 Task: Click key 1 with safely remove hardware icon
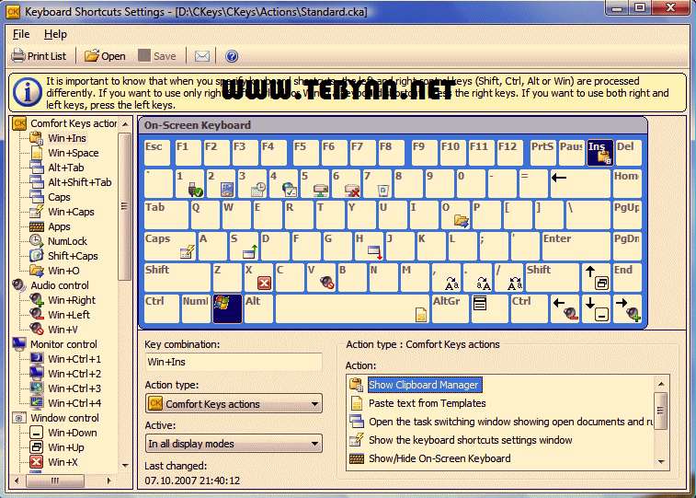tap(189, 183)
